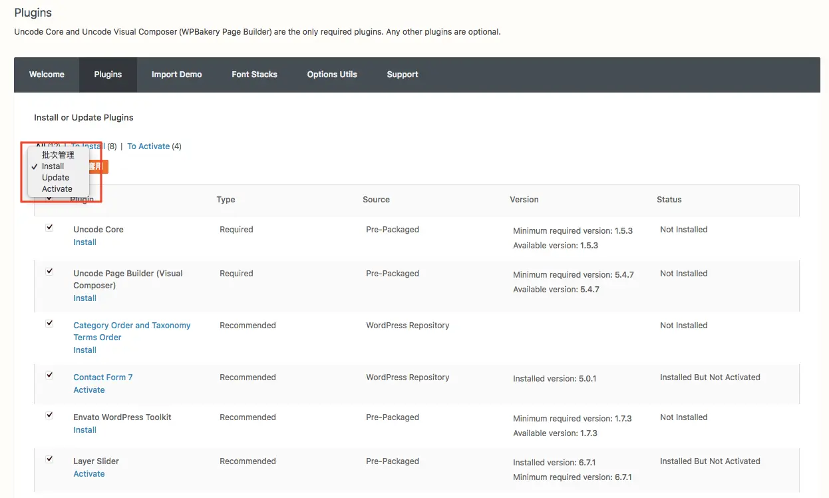Screen dimensions: 829x498
Task: Uncheck the Uncode Core plugin checkbox
Action: click(x=49, y=228)
